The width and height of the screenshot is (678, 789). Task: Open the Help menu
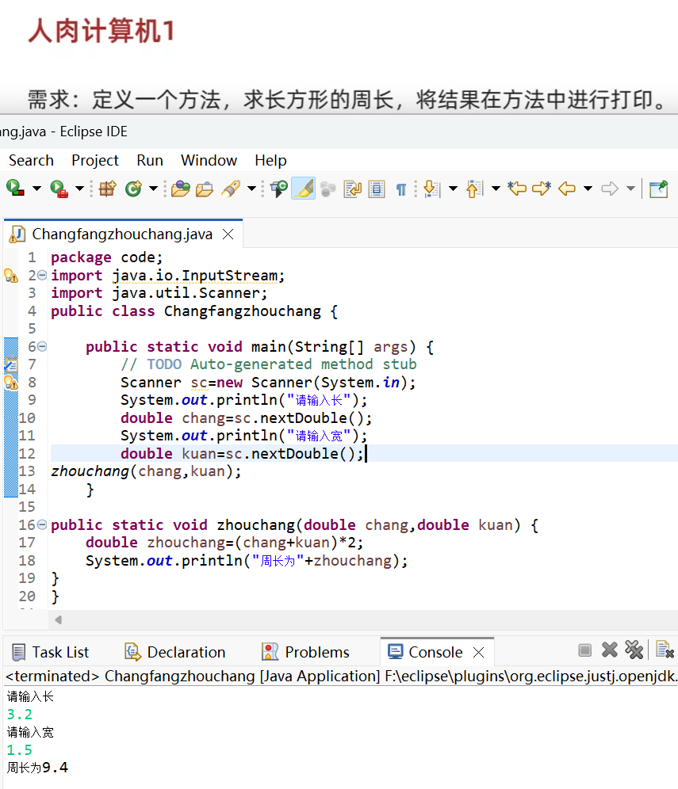(270, 161)
